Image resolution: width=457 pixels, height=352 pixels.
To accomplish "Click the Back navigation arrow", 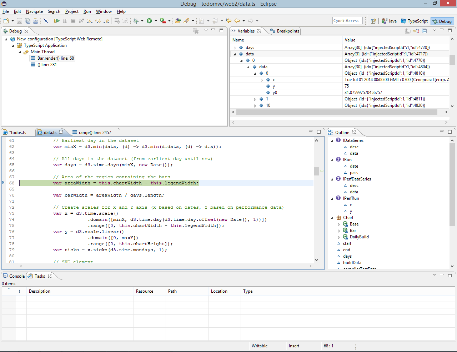I will [x=237, y=21].
